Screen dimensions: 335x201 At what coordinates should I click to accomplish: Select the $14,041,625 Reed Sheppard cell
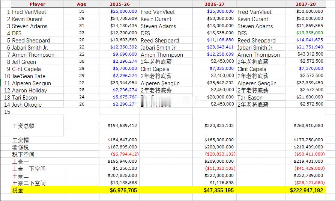click(x=309, y=40)
